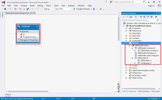Click the diagram vertical scrollbar thumb
This screenshot has height=100, width=162.
[x=119, y=29]
